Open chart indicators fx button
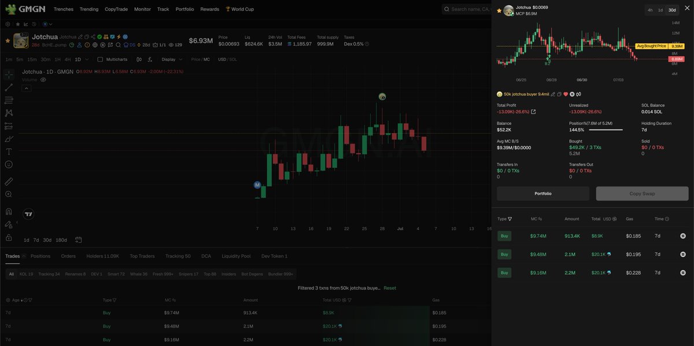Screen dimensions: 694x346 (x=149, y=59)
